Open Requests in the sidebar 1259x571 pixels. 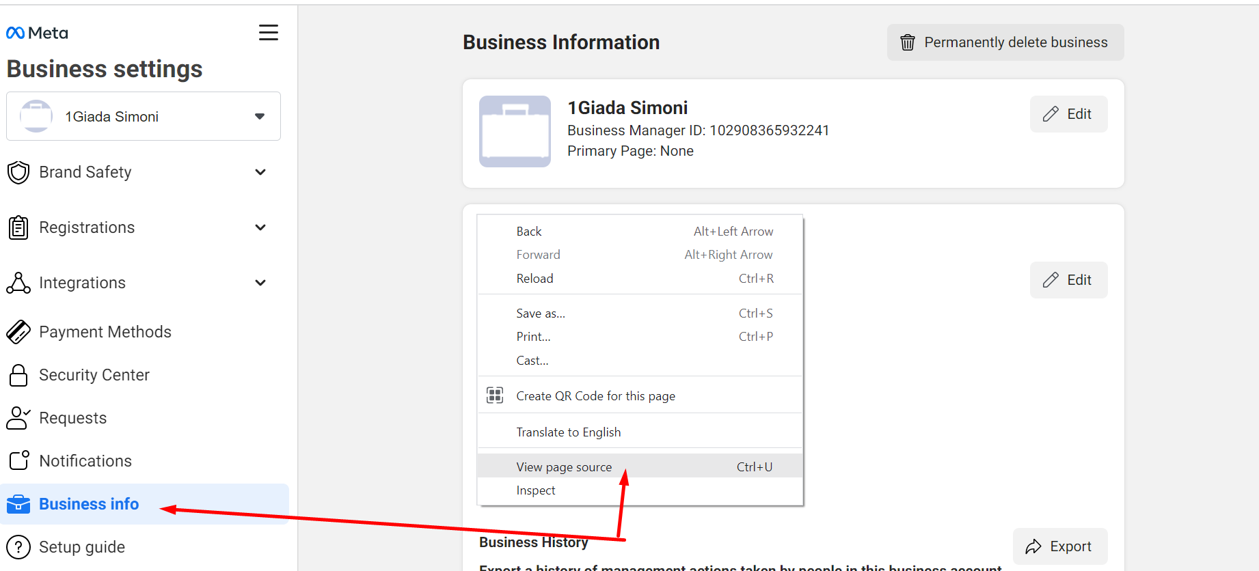(73, 418)
